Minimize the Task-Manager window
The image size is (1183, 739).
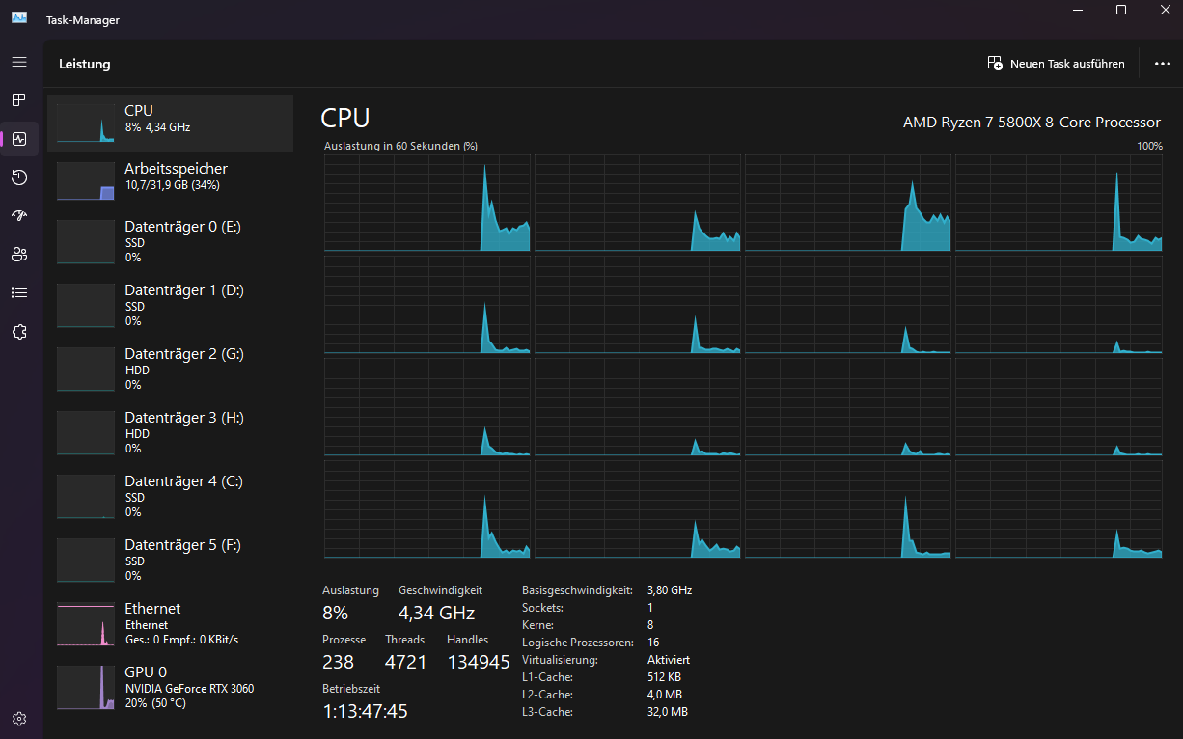(1078, 10)
